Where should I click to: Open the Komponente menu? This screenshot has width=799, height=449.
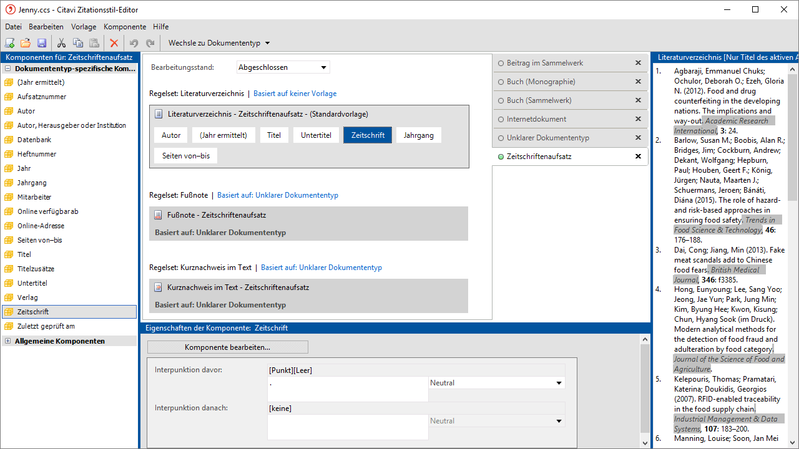125,27
